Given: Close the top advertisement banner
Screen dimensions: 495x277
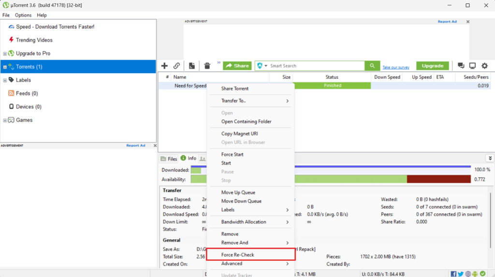Looking at the screenshot, I should click(x=468, y=22).
